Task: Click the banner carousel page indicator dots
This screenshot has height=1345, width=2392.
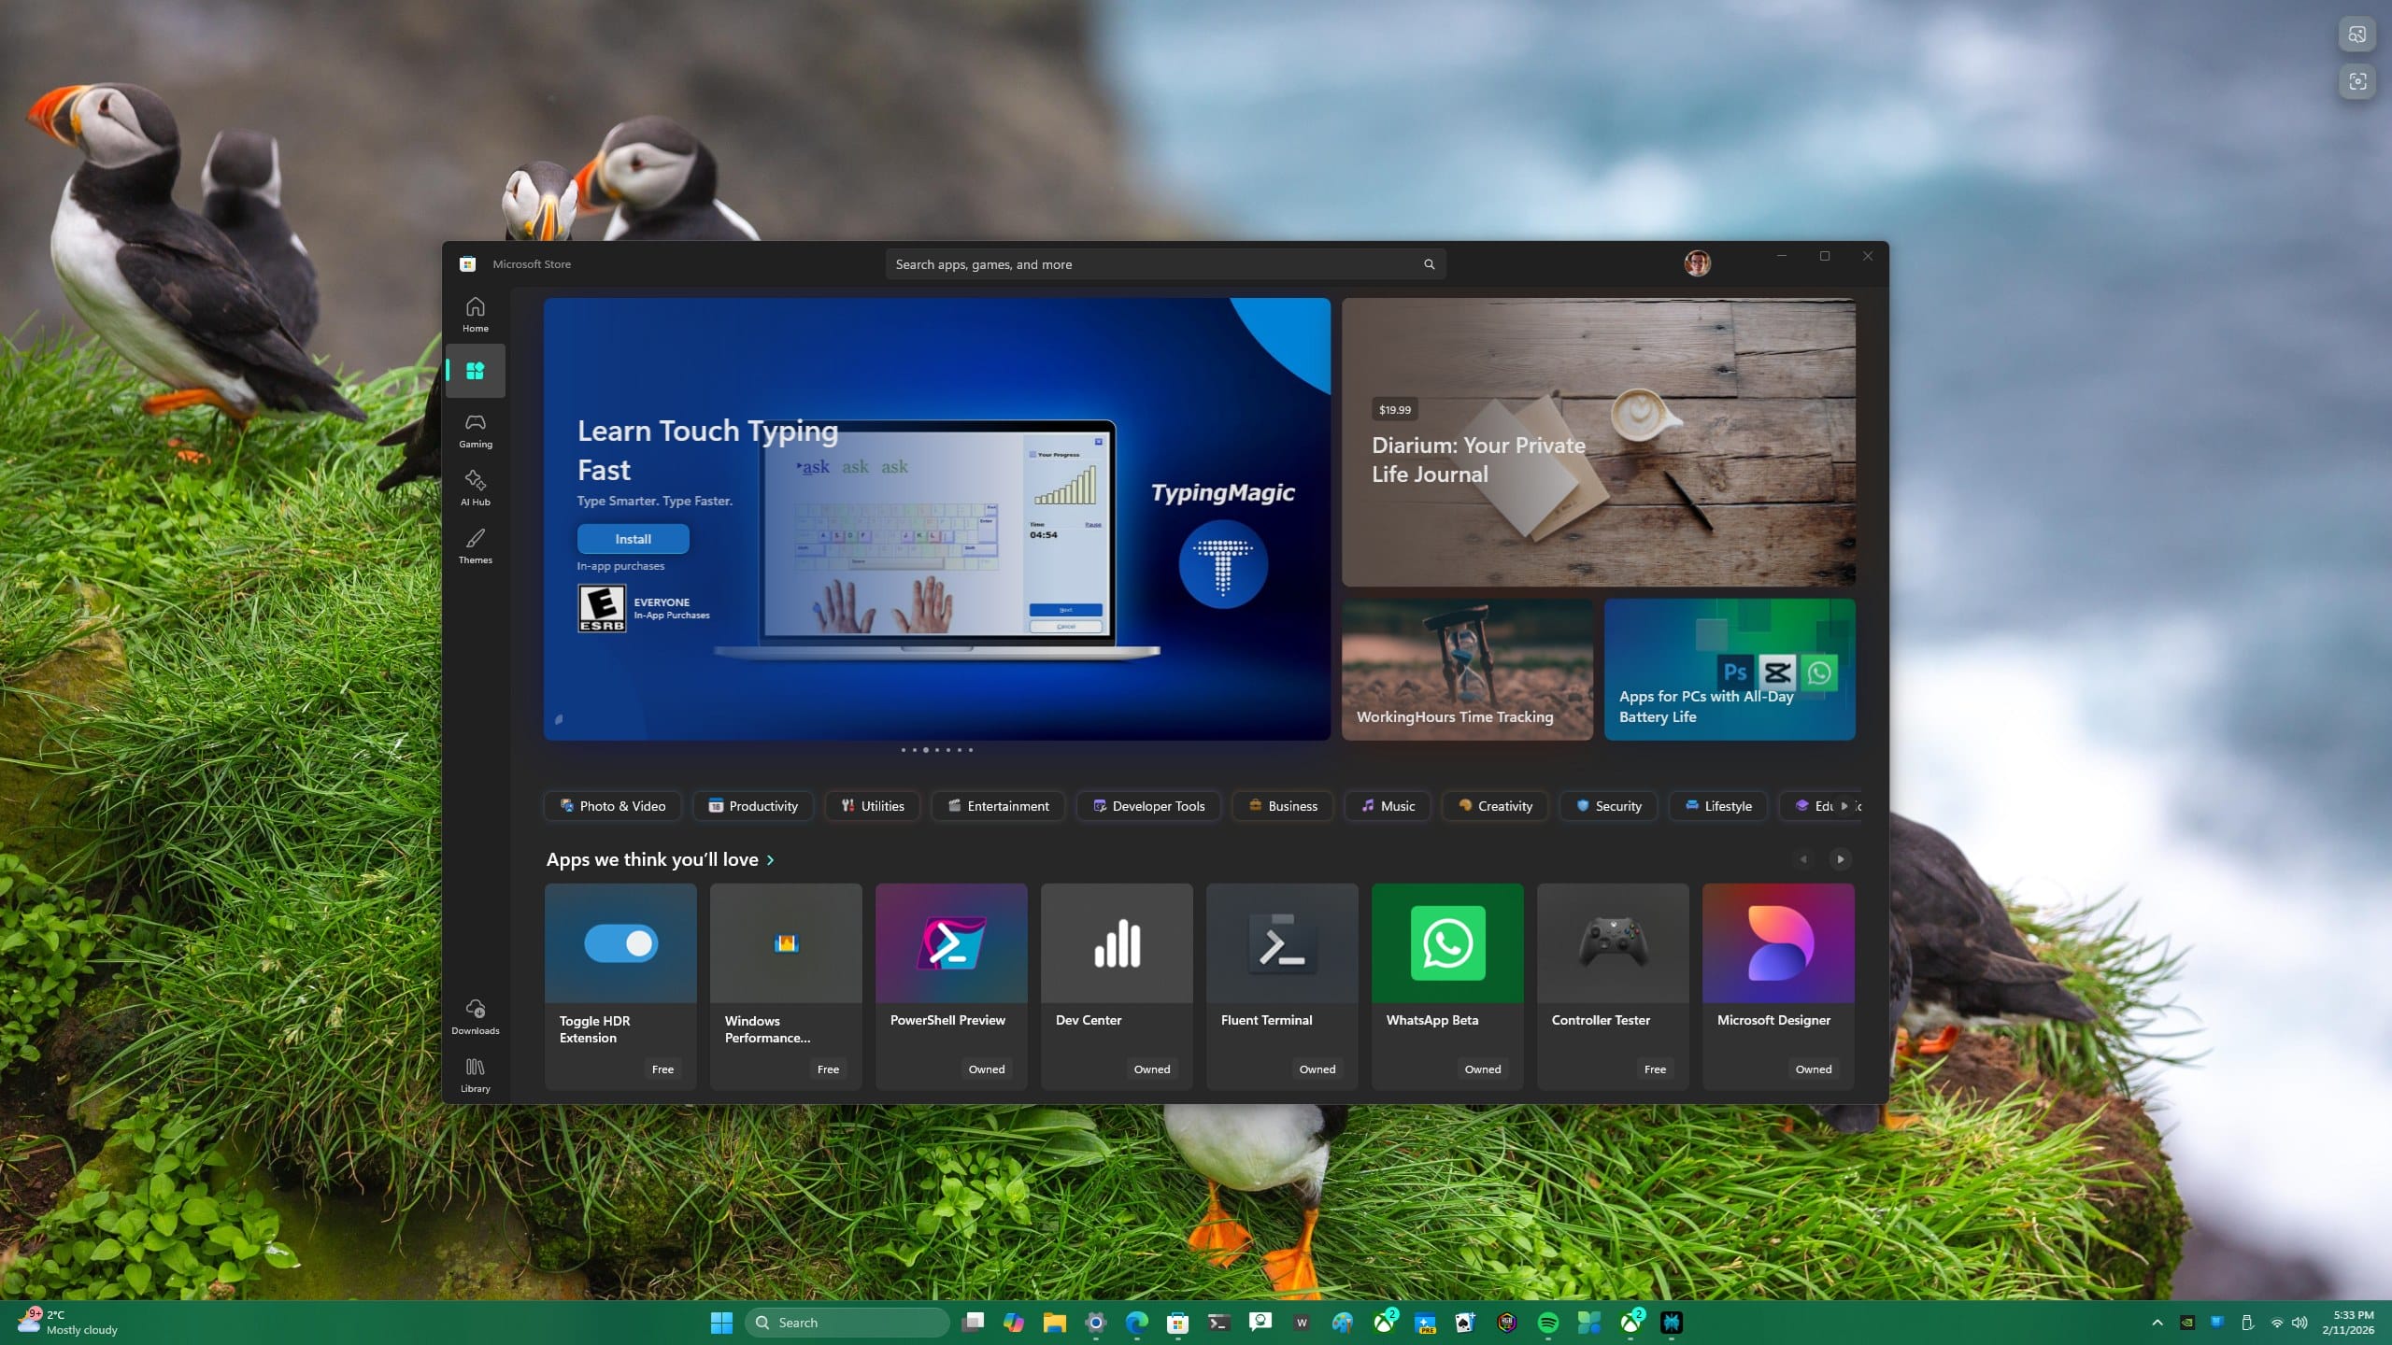Action: (936, 750)
